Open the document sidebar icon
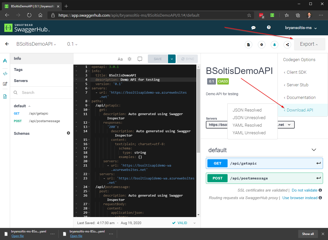 pos(5,96)
